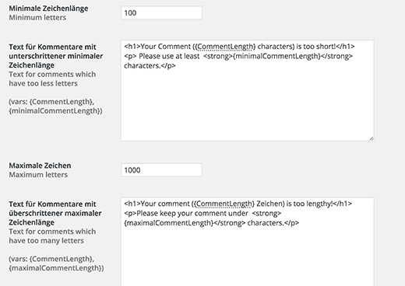Click the {minimalCommentLength} variable hint text
The height and width of the screenshot is (286, 405).
point(55,111)
